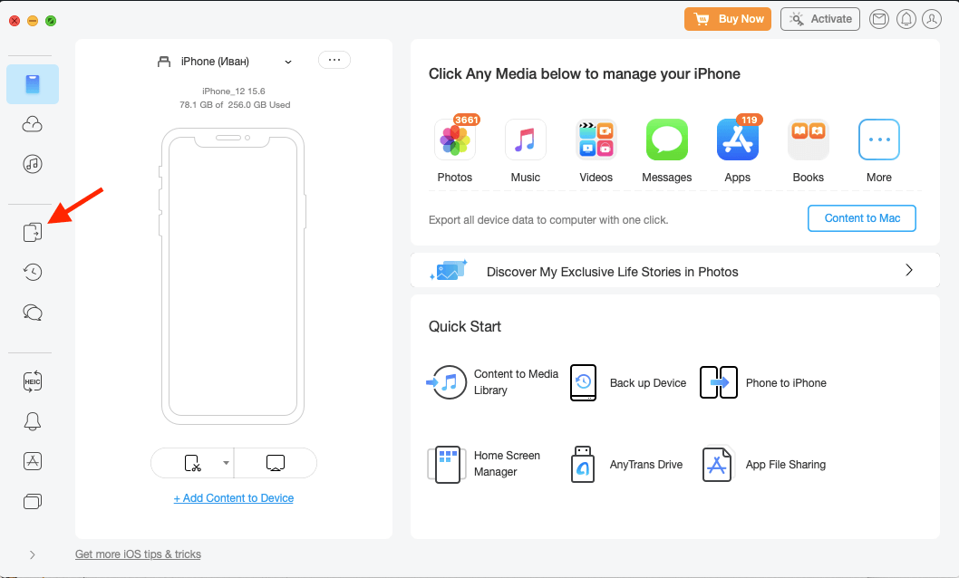The height and width of the screenshot is (578, 959).
Task: Open Get more iOS tips & tricks
Action: (138, 554)
